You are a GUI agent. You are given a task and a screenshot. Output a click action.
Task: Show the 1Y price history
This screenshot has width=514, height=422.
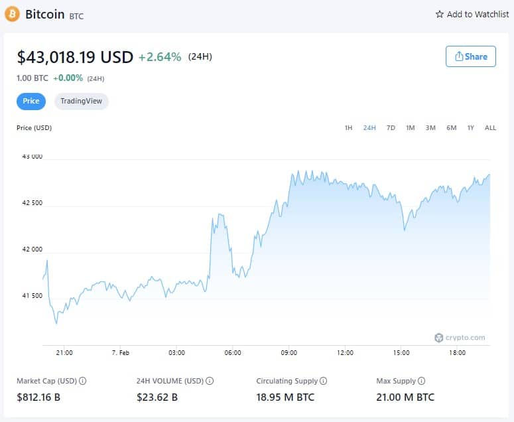click(471, 128)
